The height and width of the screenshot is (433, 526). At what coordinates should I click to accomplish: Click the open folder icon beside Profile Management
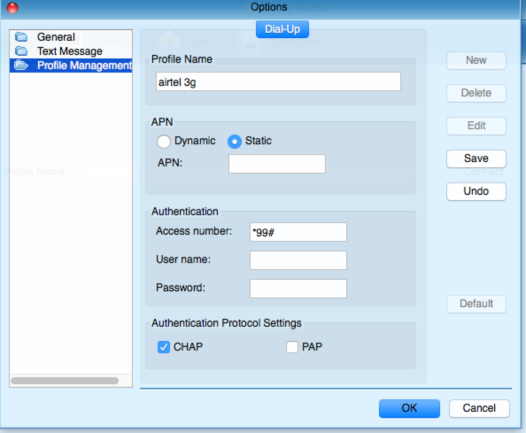pos(22,66)
